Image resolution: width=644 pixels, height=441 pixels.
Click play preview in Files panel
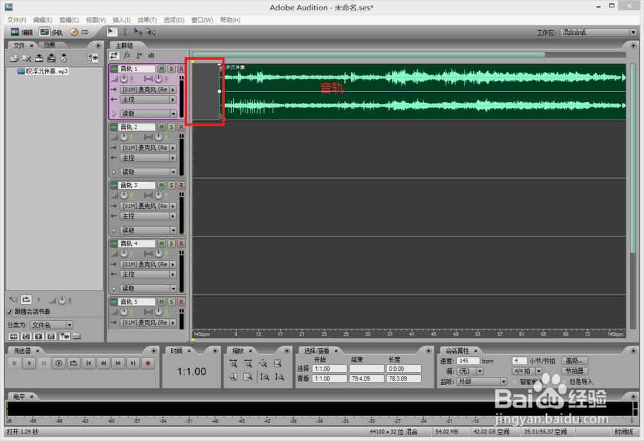[39, 300]
